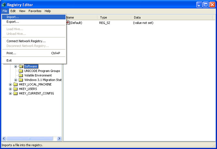Image resolution: width=217 pixels, height=149 pixels.
Task: Click the Exit menu entry
Action: pos(9,60)
